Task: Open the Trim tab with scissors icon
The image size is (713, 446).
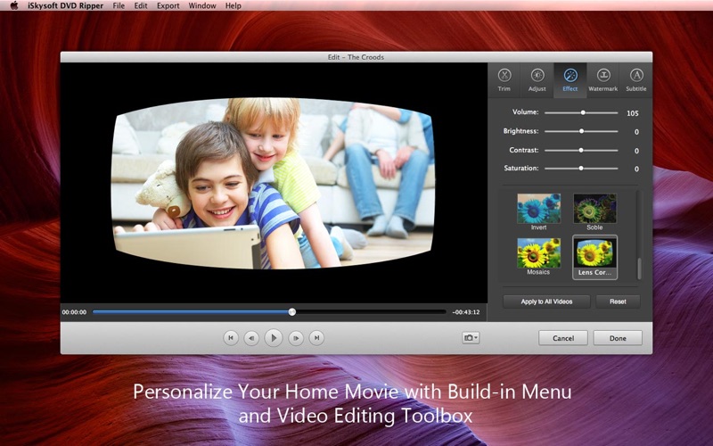Action: pos(504,80)
